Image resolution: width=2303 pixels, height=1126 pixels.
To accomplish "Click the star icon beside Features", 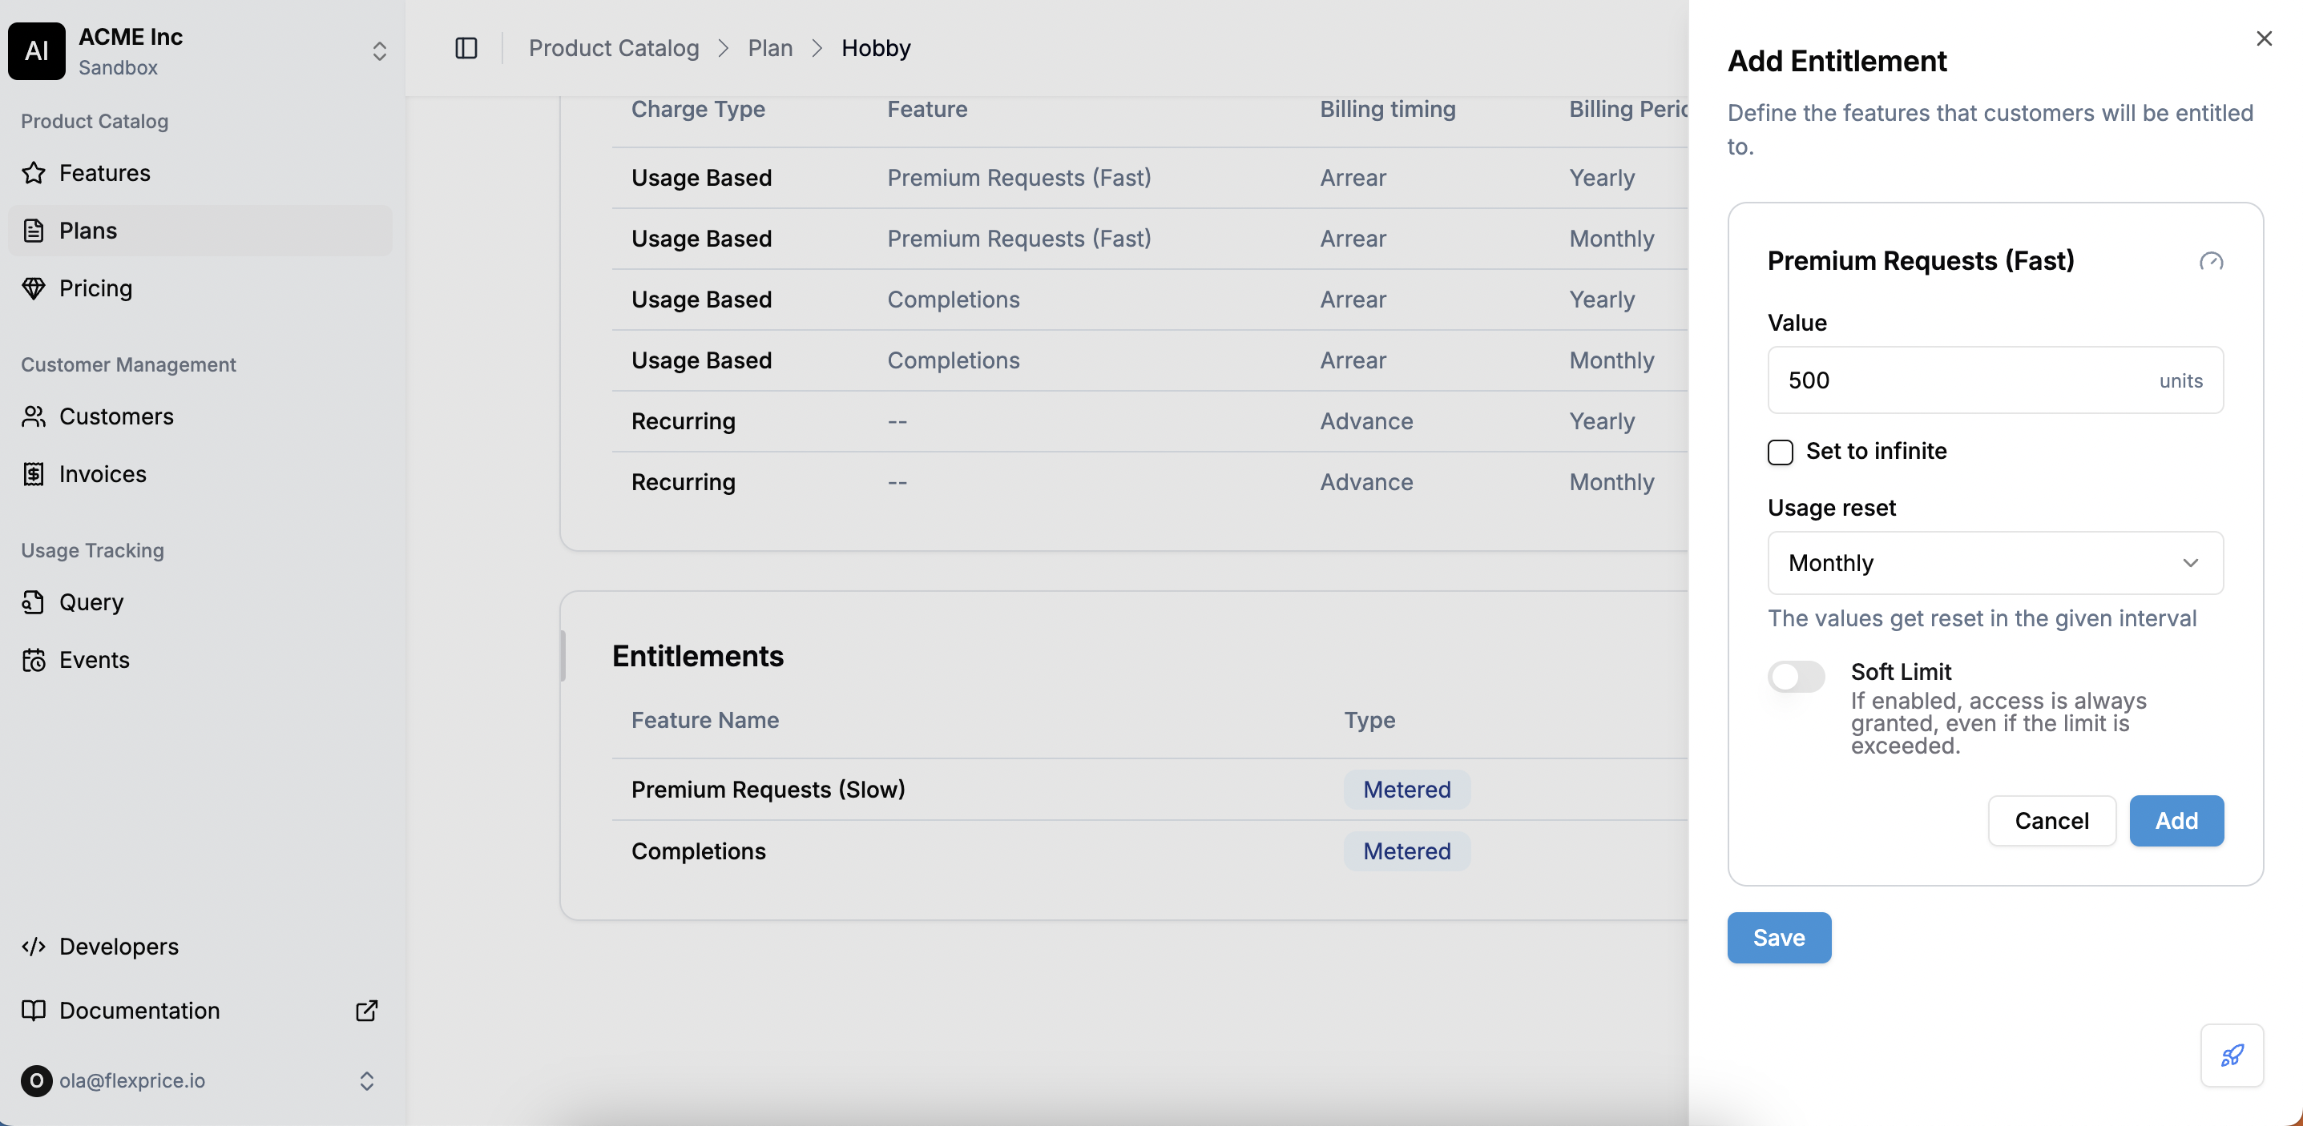I will 34,172.
